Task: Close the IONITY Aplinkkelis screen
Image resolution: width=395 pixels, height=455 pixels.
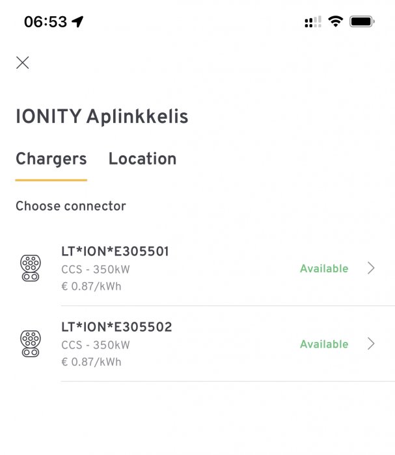Action: [23, 62]
